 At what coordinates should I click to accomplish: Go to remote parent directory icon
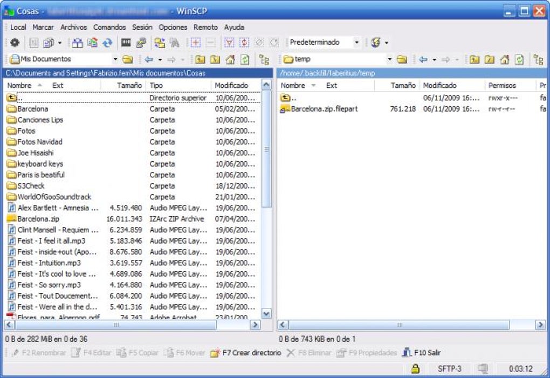click(474, 59)
